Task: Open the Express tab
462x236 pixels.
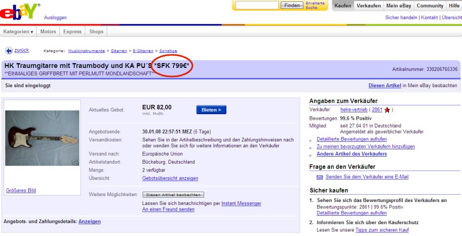Action: pos(72,32)
